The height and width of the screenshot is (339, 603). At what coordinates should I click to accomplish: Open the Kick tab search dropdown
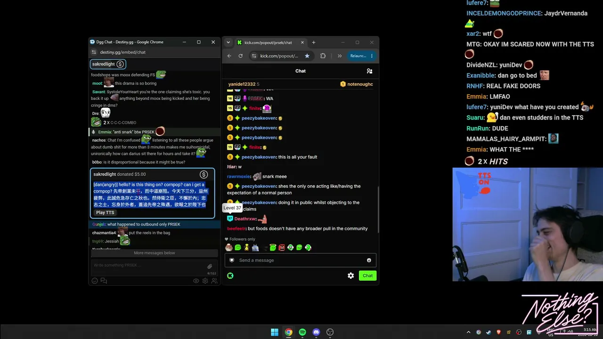228,42
